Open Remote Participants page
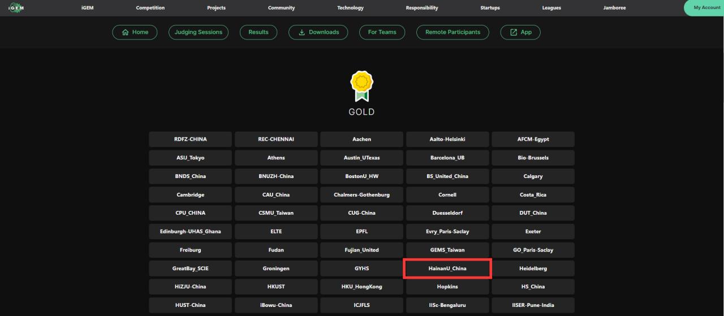This screenshot has width=724, height=316. tap(453, 32)
